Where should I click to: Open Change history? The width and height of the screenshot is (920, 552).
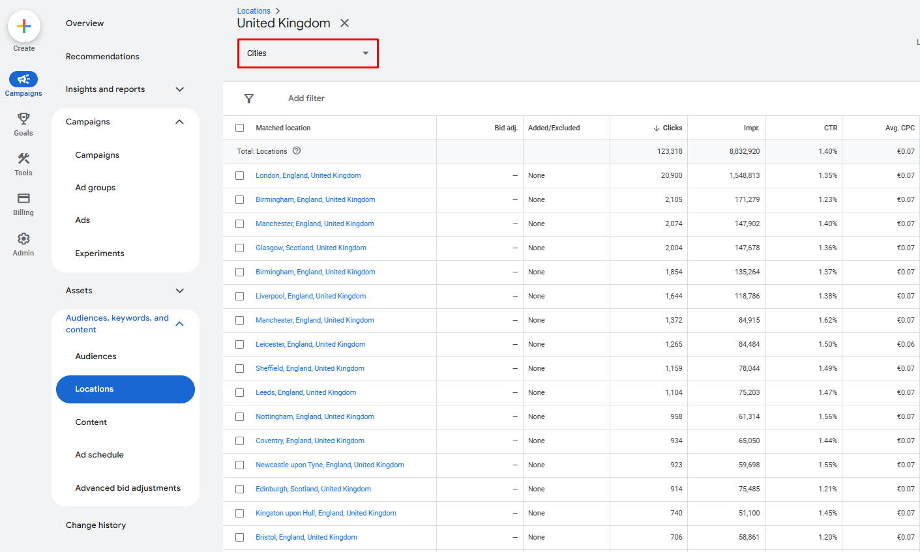pos(96,525)
